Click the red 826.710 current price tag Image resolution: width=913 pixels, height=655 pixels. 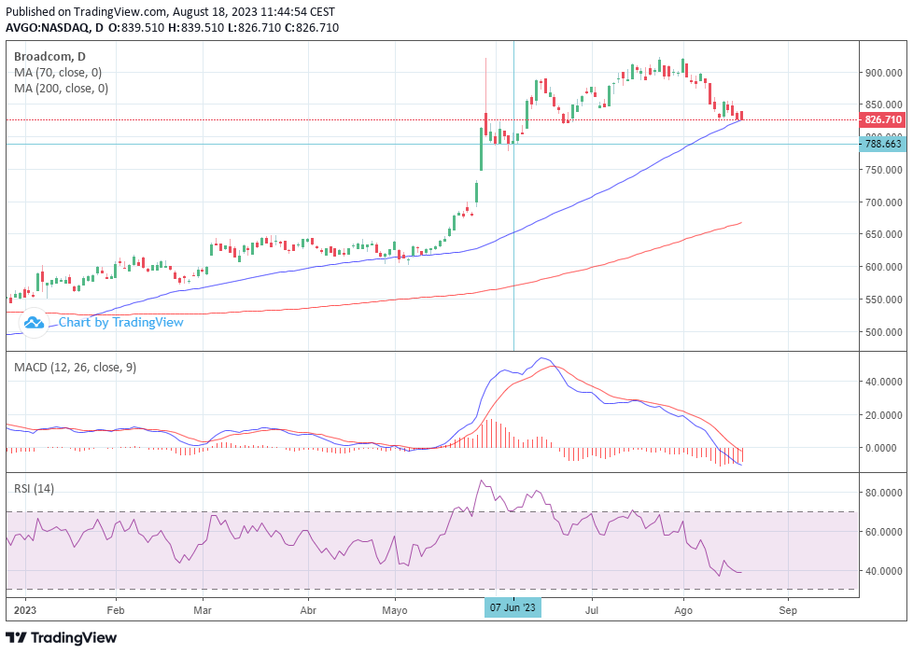(x=883, y=119)
